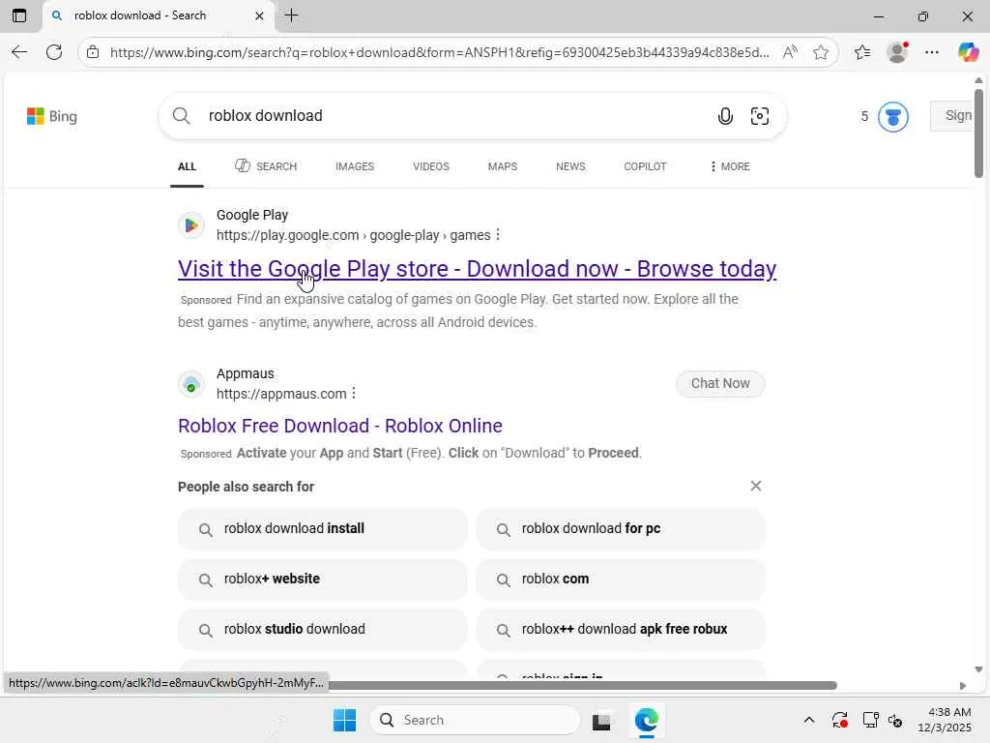Open the network tray icon
The width and height of the screenshot is (990, 743).
871,720
